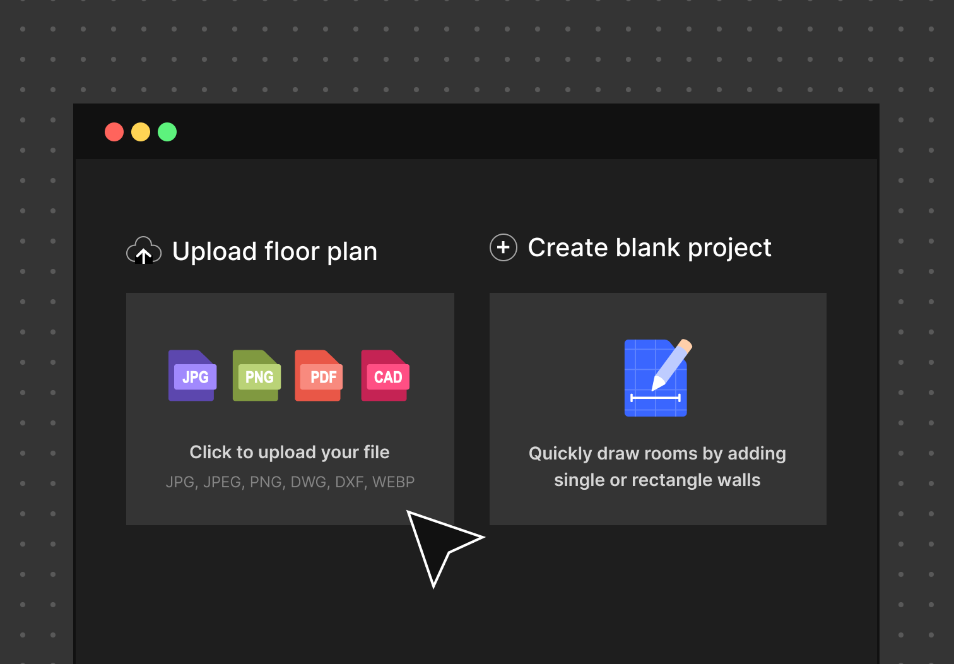This screenshot has height=664, width=954.
Task: Click the "Click to upload your file" text
Action: 290,452
